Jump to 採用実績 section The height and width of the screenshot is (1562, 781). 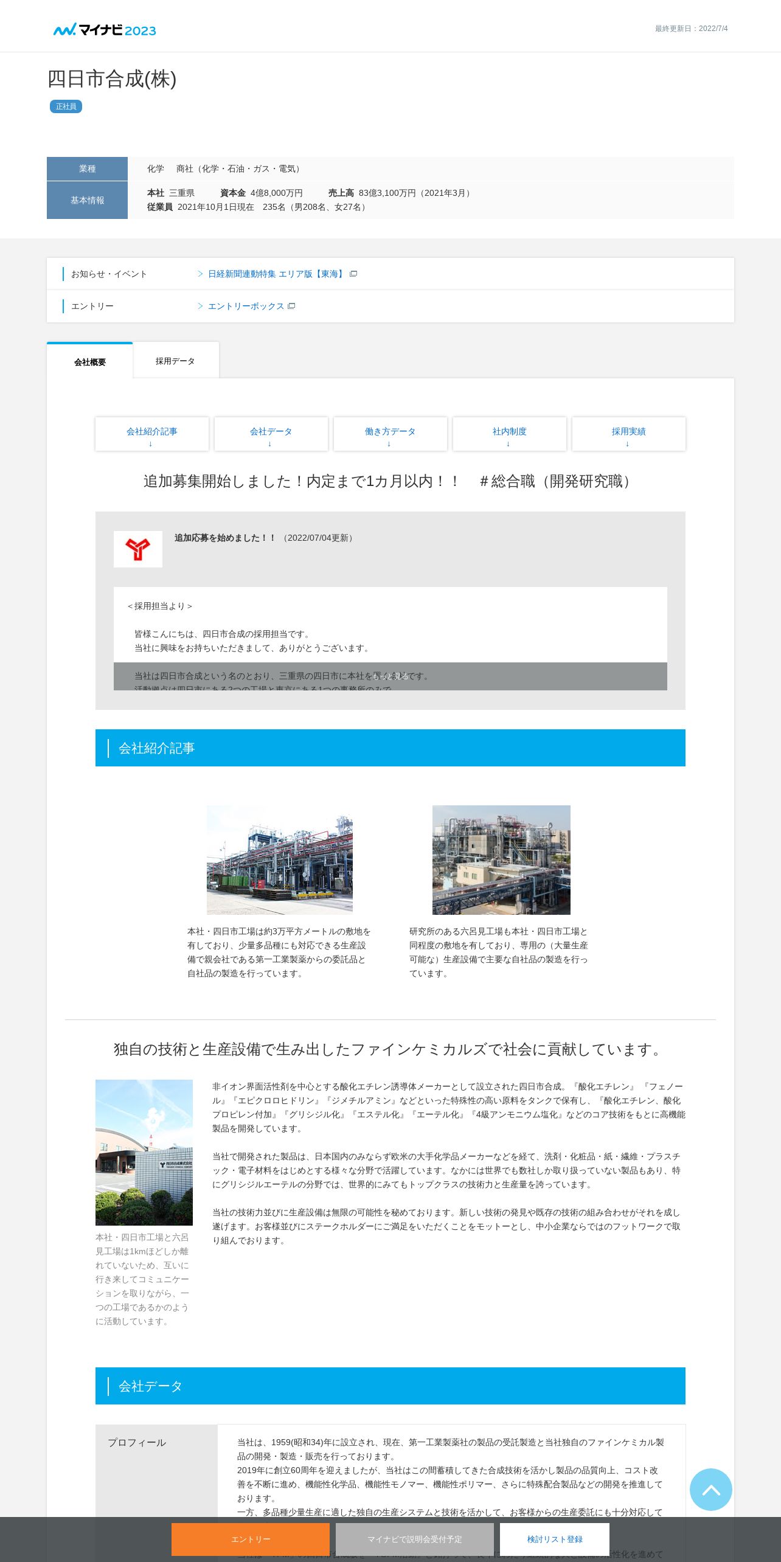click(629, 434)
